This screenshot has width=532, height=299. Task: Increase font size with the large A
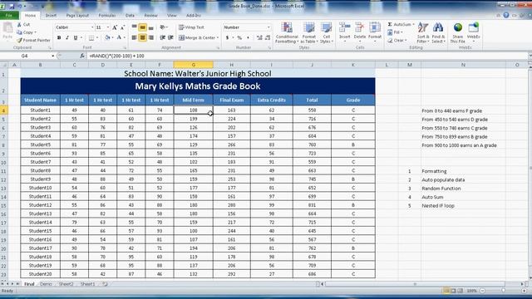pos(115,27)
